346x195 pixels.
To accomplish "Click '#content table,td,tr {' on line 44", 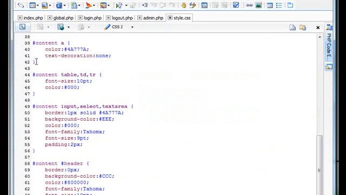I will pos(67,75).
